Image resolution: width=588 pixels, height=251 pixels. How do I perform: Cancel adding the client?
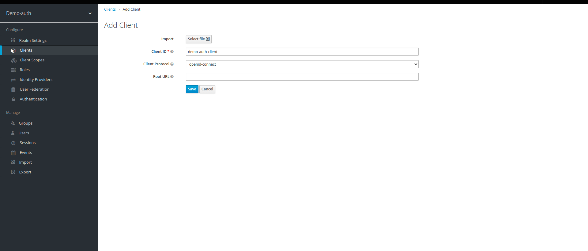[207, 89]
